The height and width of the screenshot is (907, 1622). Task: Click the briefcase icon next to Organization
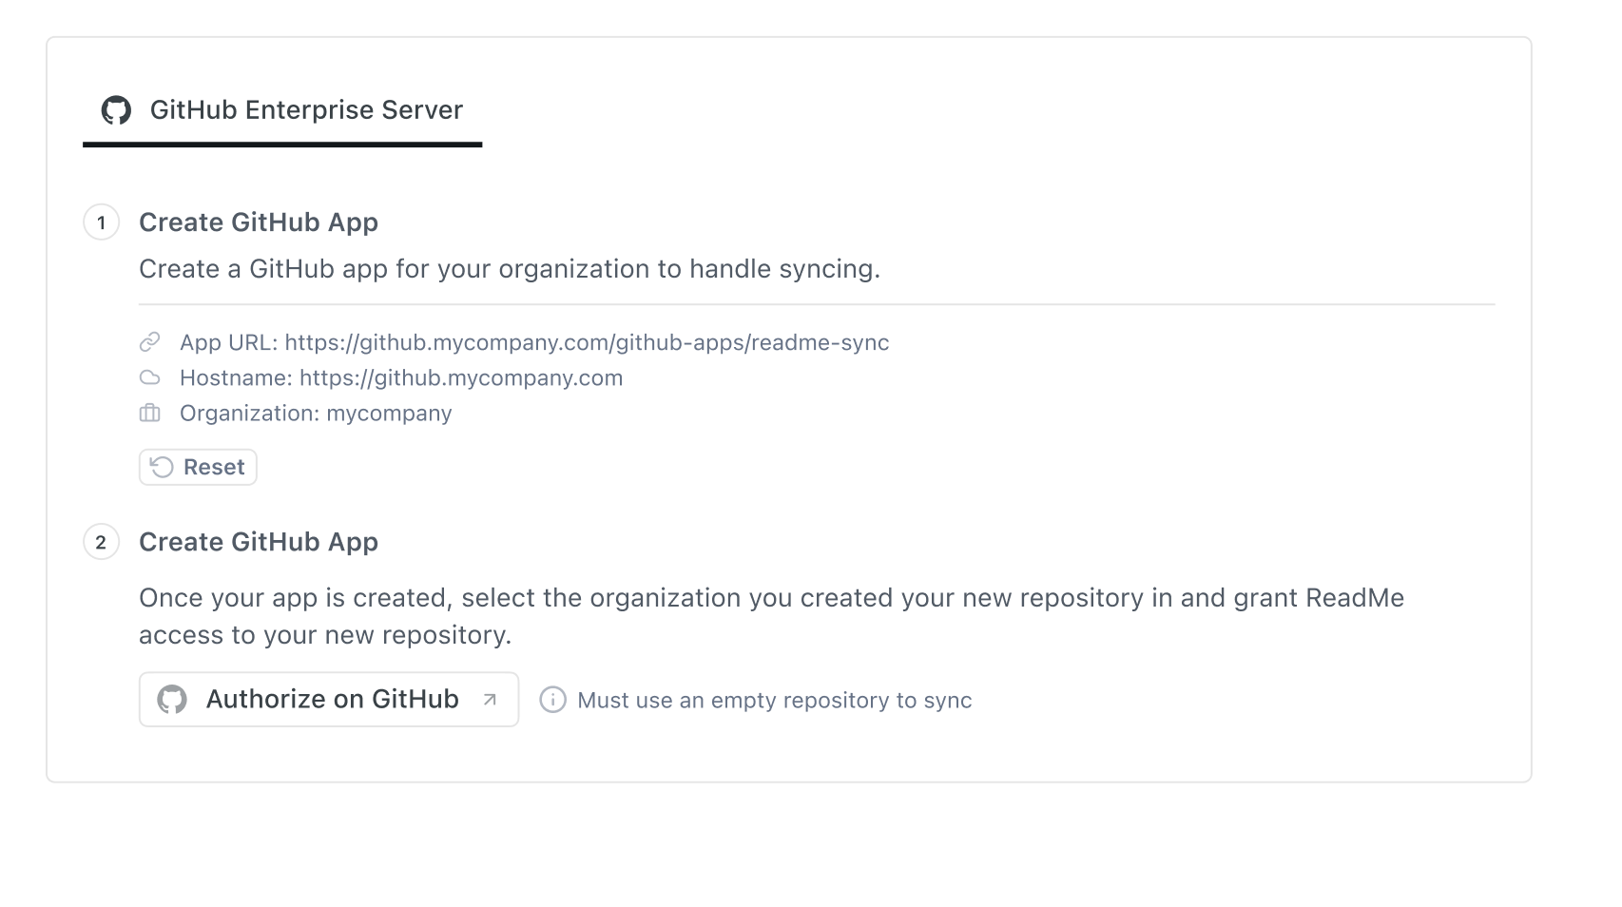[150, 413]
